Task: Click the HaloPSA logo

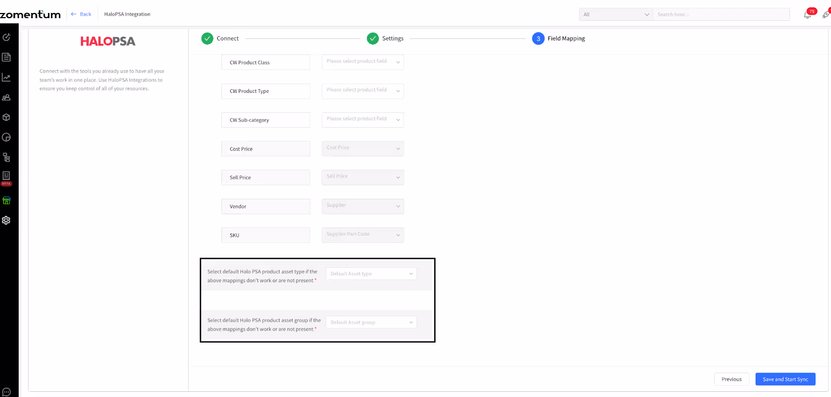Action: point(108,42)
